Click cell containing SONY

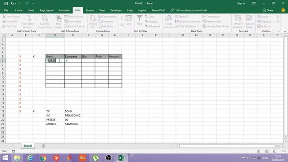click(73, 111)
